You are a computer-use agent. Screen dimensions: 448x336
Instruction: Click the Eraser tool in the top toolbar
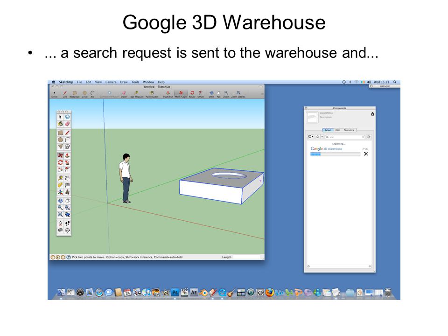tap(124, 93)
